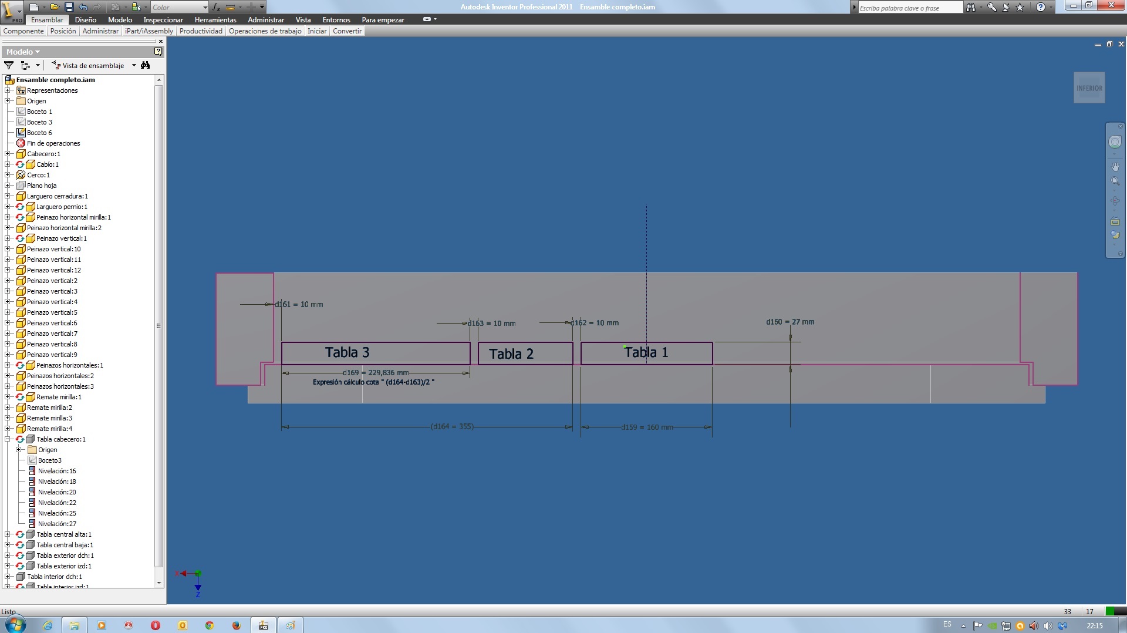This screenshot has height=633, width=1127.
Task: Expand Origen under Tabla cabecero:1
Action: coord(19,450)
